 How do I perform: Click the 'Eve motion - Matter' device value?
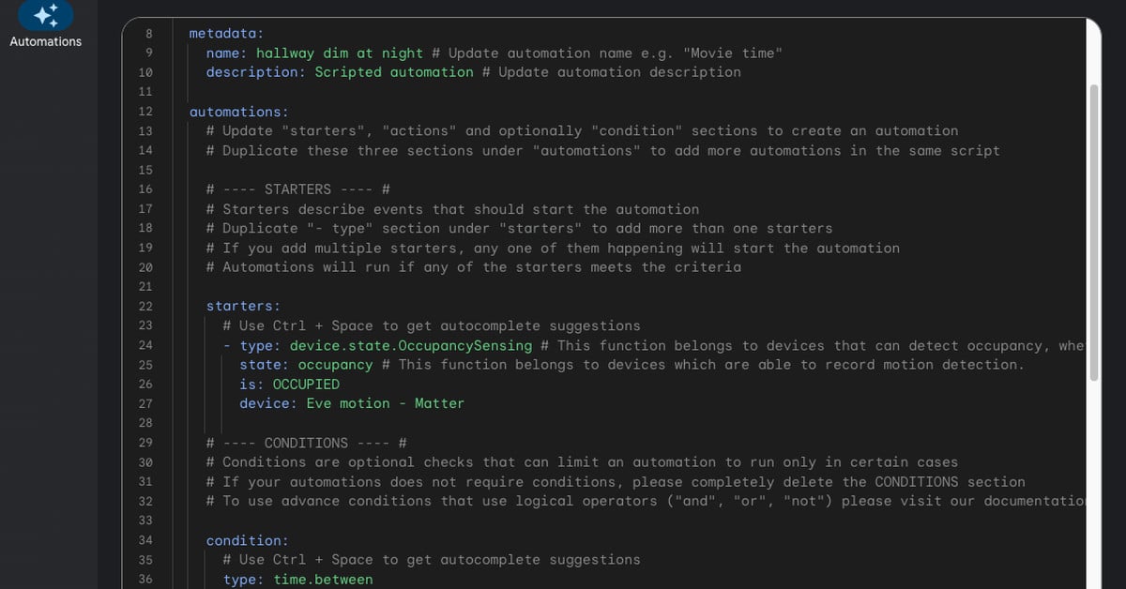pyautogui.click(x=385, y=403)
